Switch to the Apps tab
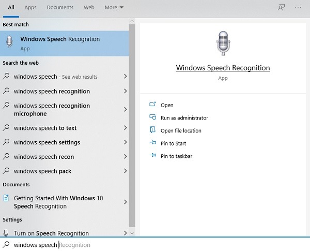 30,8
